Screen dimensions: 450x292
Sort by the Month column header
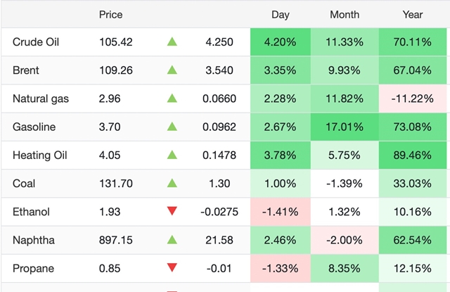[x=345, y=15]
